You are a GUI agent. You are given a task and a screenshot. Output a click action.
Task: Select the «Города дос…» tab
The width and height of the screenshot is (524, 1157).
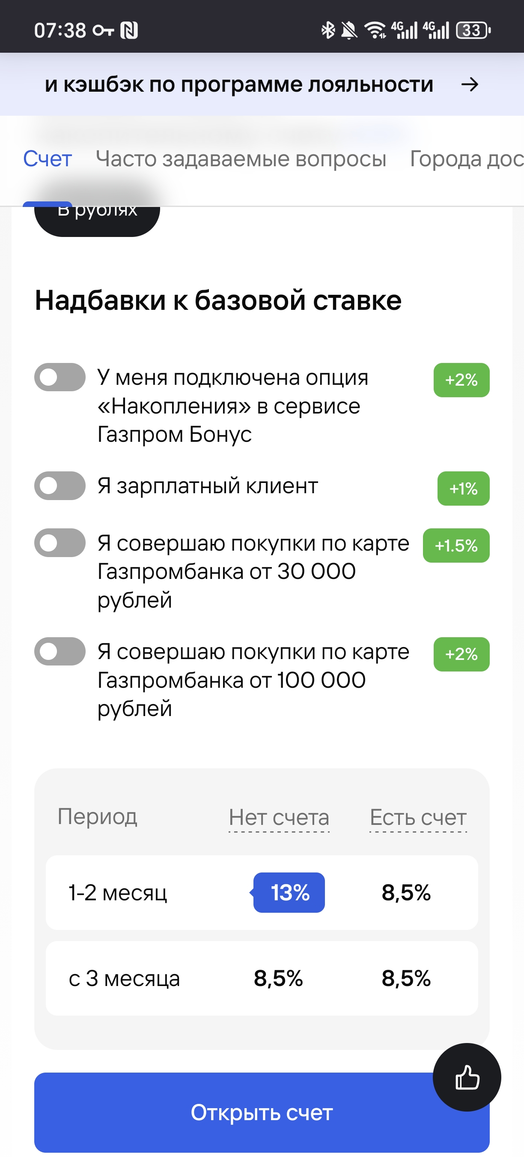tap(467, 159)
